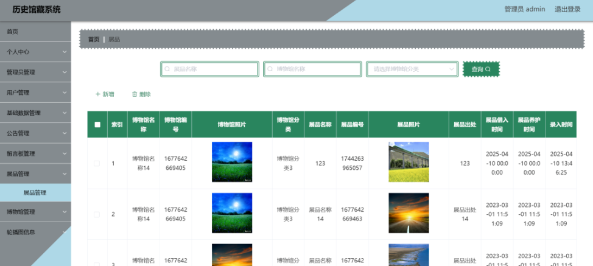The image size is (593, 266).
Task: Focus the 展品名称 search input
Action: click(x=210, y=69)
